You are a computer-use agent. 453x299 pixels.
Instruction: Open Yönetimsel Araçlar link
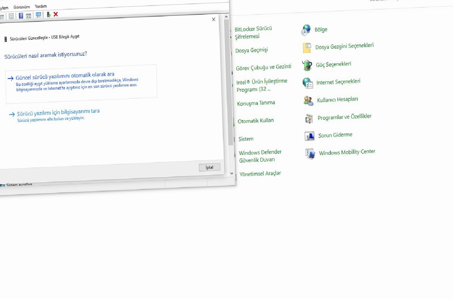260,174
